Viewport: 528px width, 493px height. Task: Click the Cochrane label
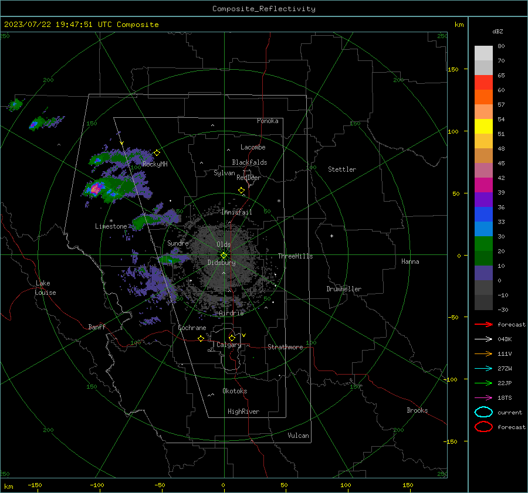192,328
